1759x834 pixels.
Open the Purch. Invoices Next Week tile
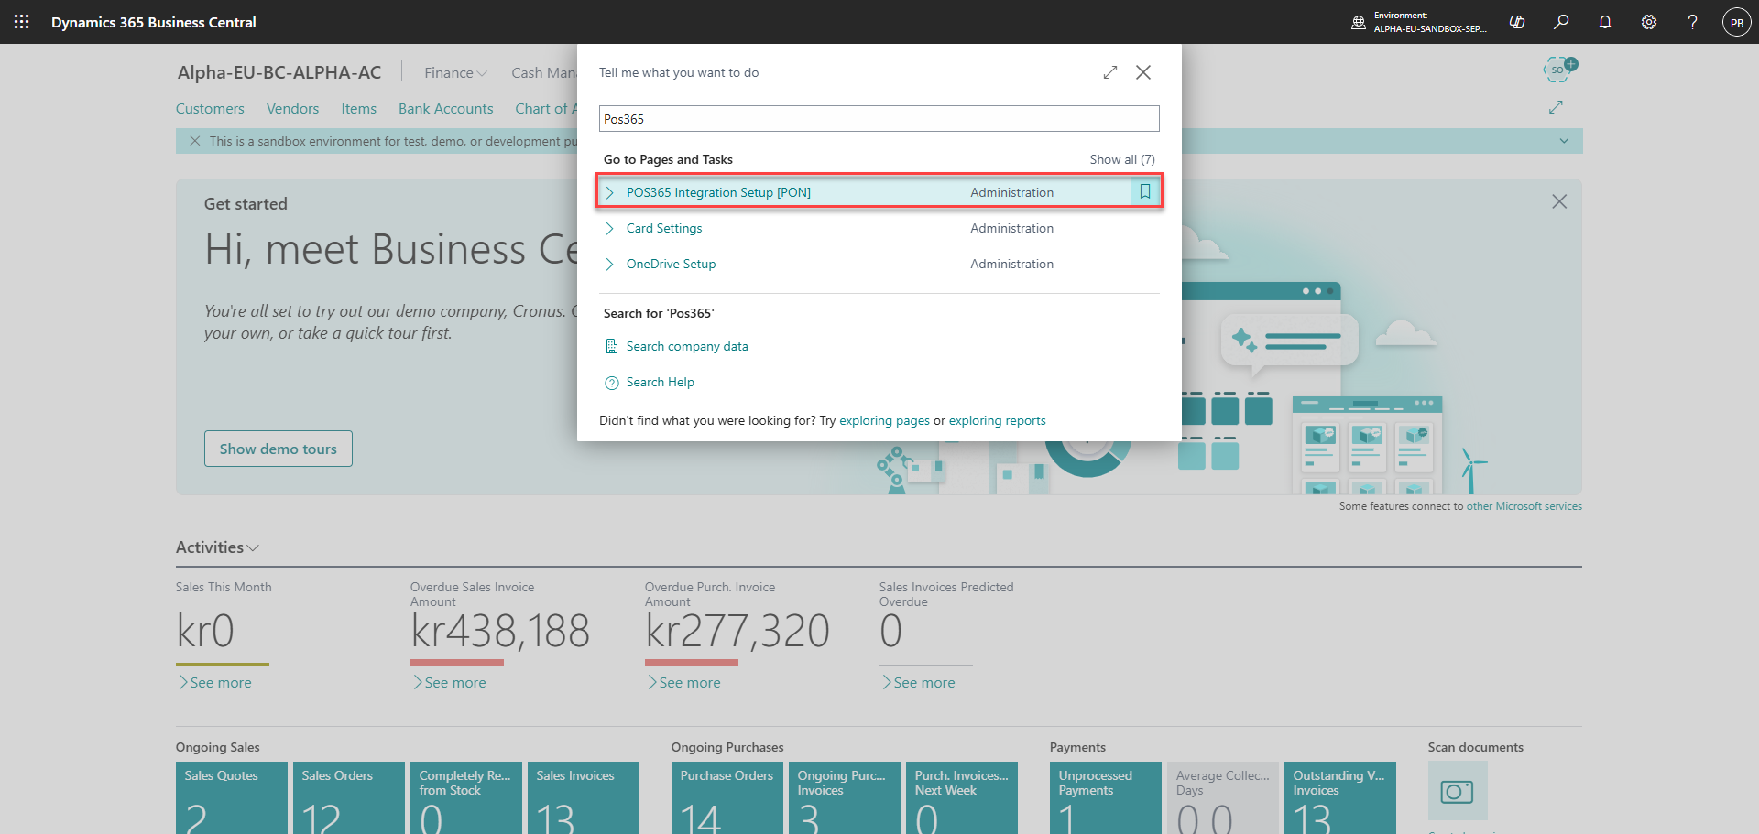[x=962, y=797]
